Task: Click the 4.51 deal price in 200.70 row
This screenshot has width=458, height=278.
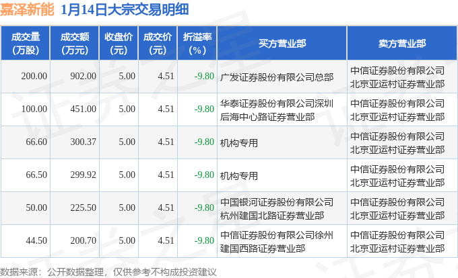Action: [x=166, y=241]
